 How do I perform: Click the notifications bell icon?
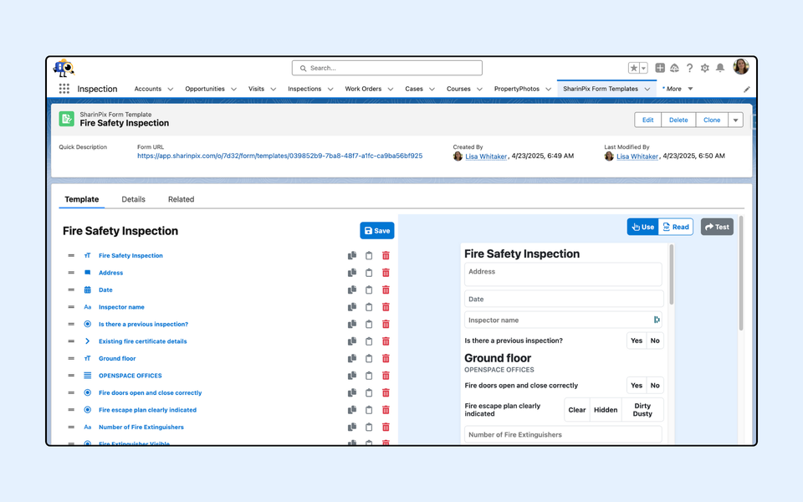pyautogui.click(x=719, y=68)
